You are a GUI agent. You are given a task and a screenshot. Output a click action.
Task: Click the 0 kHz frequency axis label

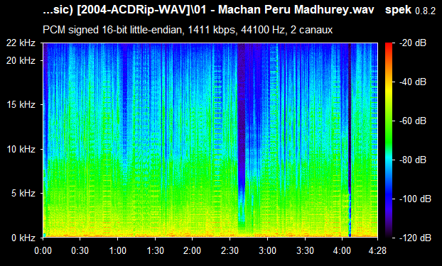coord(23,238)
